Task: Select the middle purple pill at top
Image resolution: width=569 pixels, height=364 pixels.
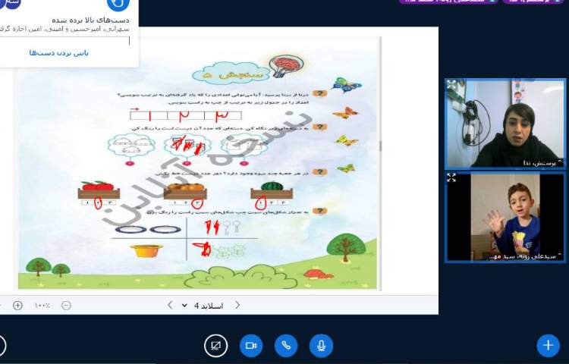Action: click(x=446, y=2)
